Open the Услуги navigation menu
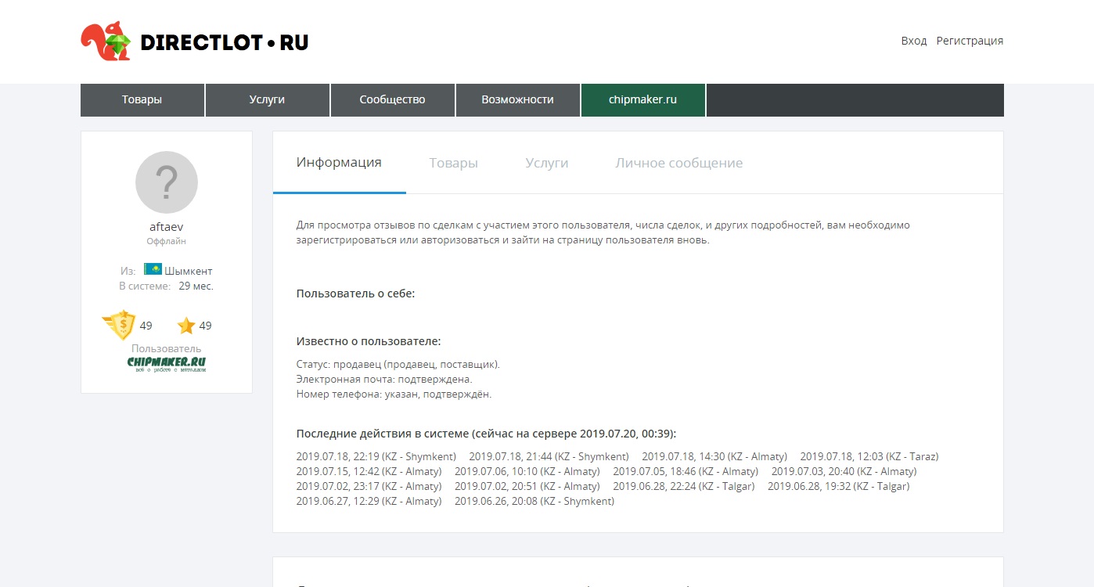 click(x=268, y=100)
